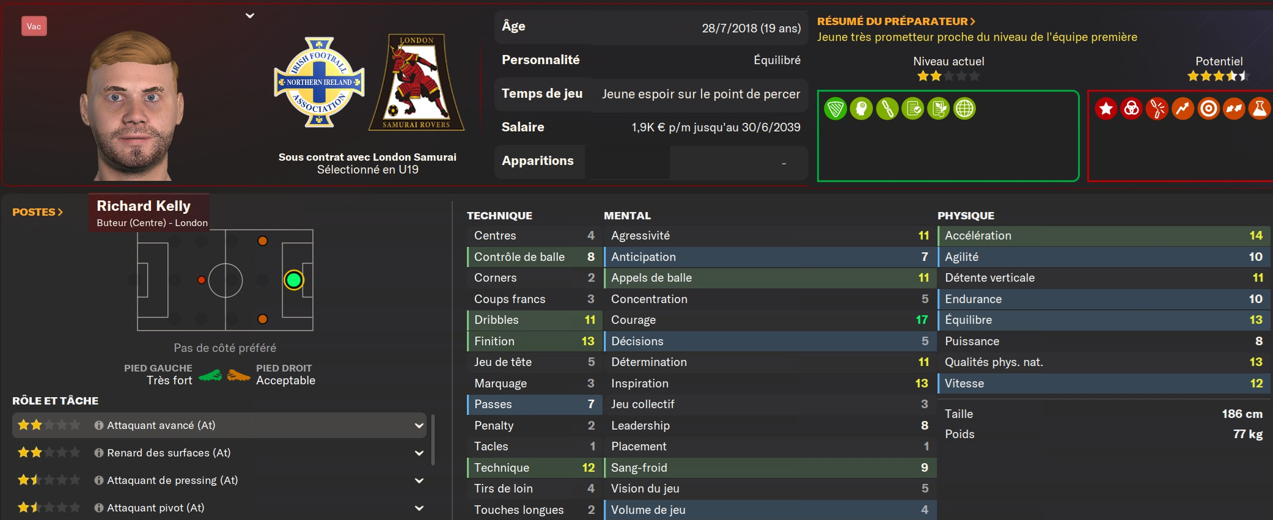
Task: Open the Résumé du préparateur link
Action: tap(896, 21)
